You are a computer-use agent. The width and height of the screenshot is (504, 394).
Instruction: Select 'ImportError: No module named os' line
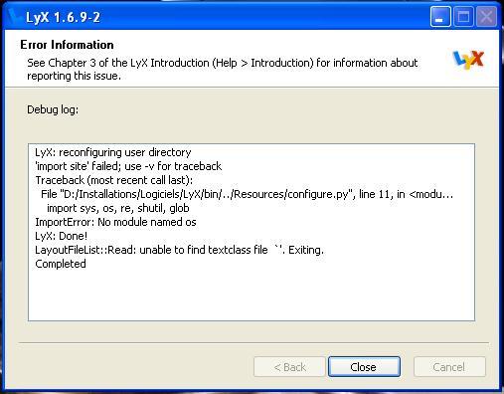click(x=115, y=222)
